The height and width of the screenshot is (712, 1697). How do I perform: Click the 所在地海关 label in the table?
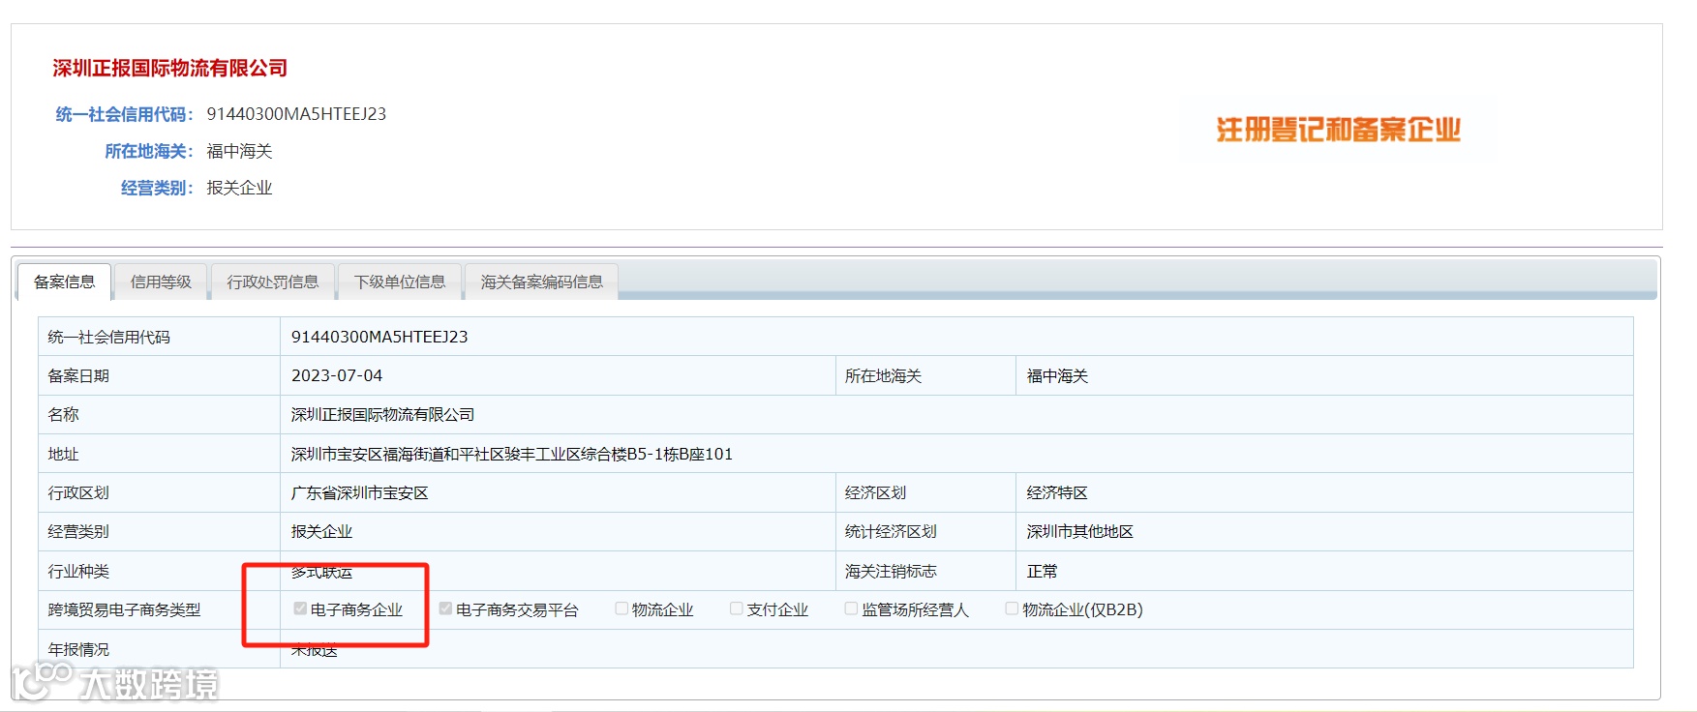[x=883, y=376]
